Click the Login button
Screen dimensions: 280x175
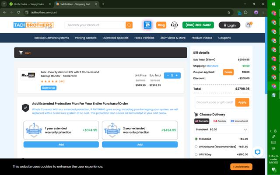click(x=229, y=25)
